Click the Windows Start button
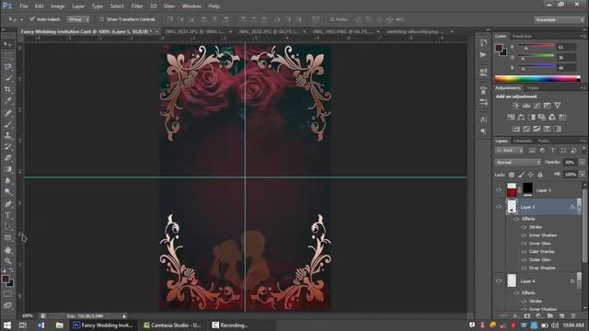Image resolution: width=589 pixels, height=331 pixels. 6,325
